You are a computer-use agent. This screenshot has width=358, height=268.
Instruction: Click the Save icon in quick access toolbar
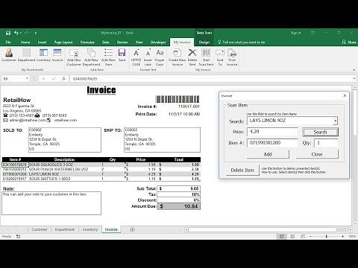(x=8, y=33)
